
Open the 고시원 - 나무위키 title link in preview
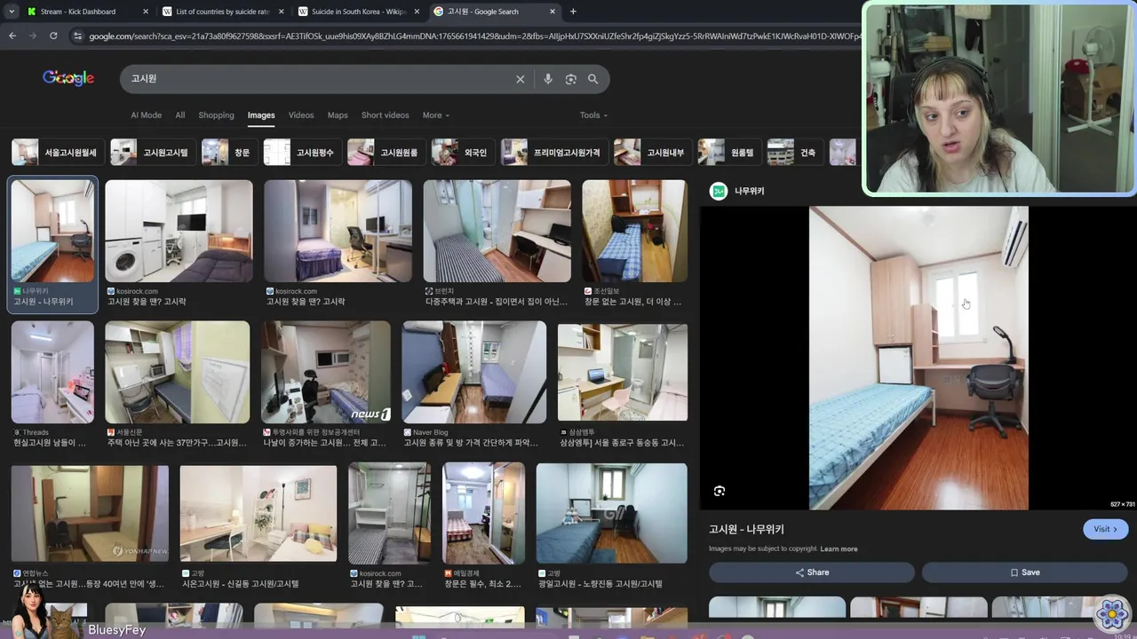click(746, 529)
